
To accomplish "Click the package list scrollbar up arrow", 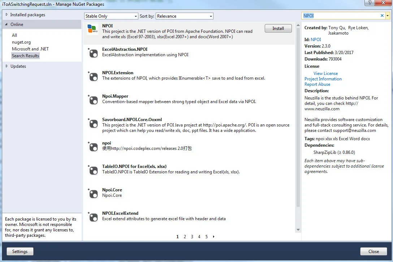I will click(x=298, y=25).
